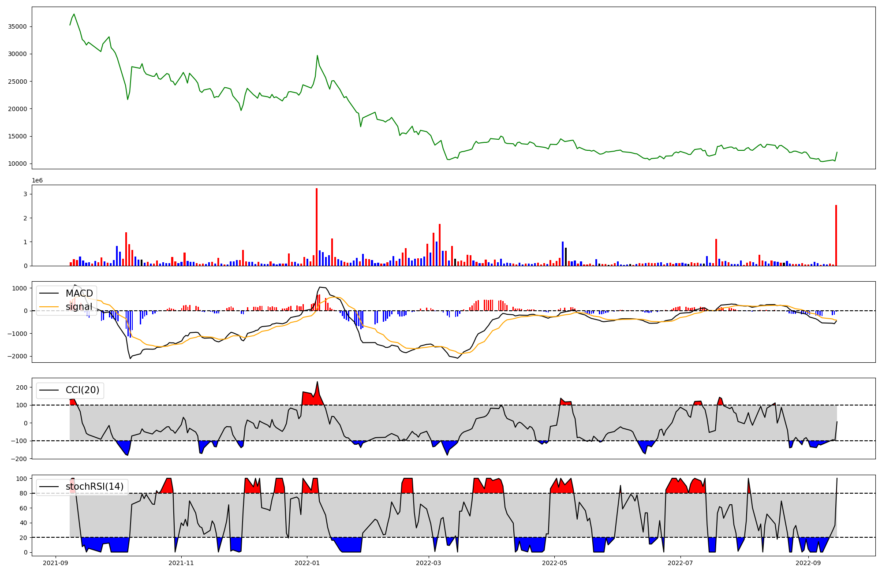Click the CCI(20) legend entry
Viewport: 882px width, 573px height.
[82, 390]
